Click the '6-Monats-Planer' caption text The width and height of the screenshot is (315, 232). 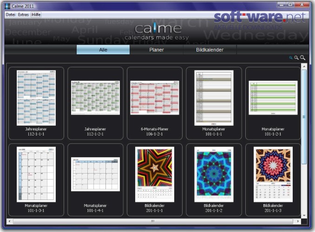(155, 129)
